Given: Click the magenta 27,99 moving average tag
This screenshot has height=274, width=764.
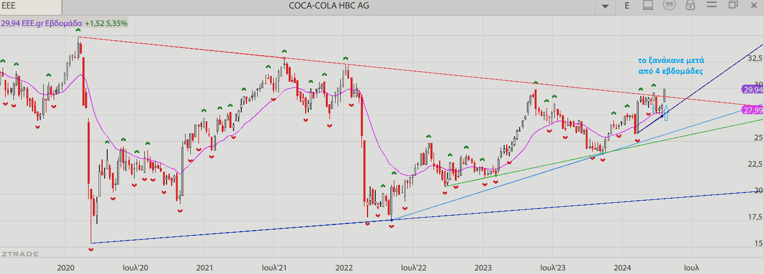Looking at the screenshot, I should [x=753, y=110].
